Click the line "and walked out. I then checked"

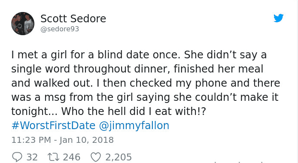146,83
